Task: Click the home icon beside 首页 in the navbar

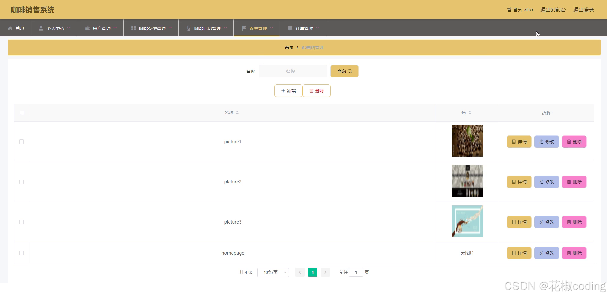Action: [x=10, y=28]
